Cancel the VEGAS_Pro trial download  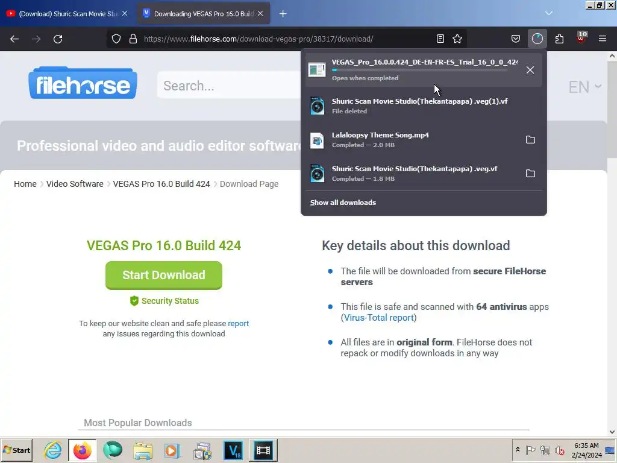[x=530, y=70]
